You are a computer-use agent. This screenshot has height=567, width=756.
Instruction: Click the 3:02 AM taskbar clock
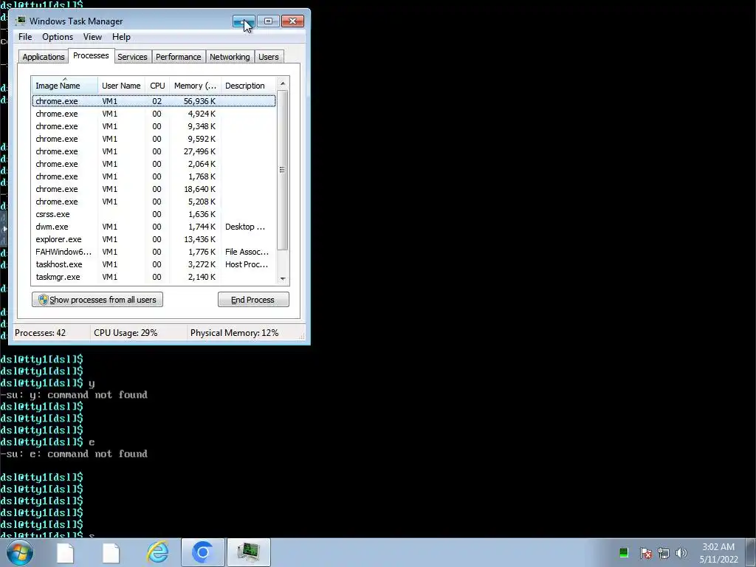pos(718,553)
